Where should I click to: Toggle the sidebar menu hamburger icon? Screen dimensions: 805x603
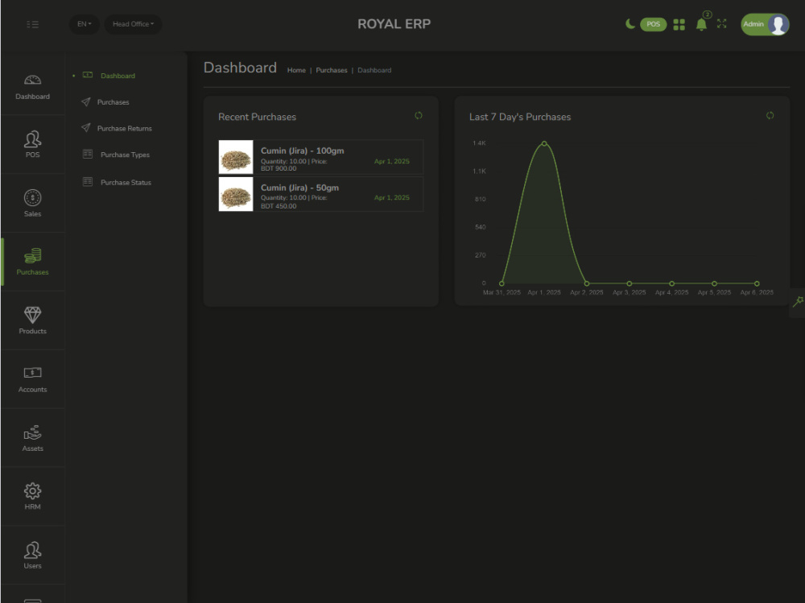(32, 24)
